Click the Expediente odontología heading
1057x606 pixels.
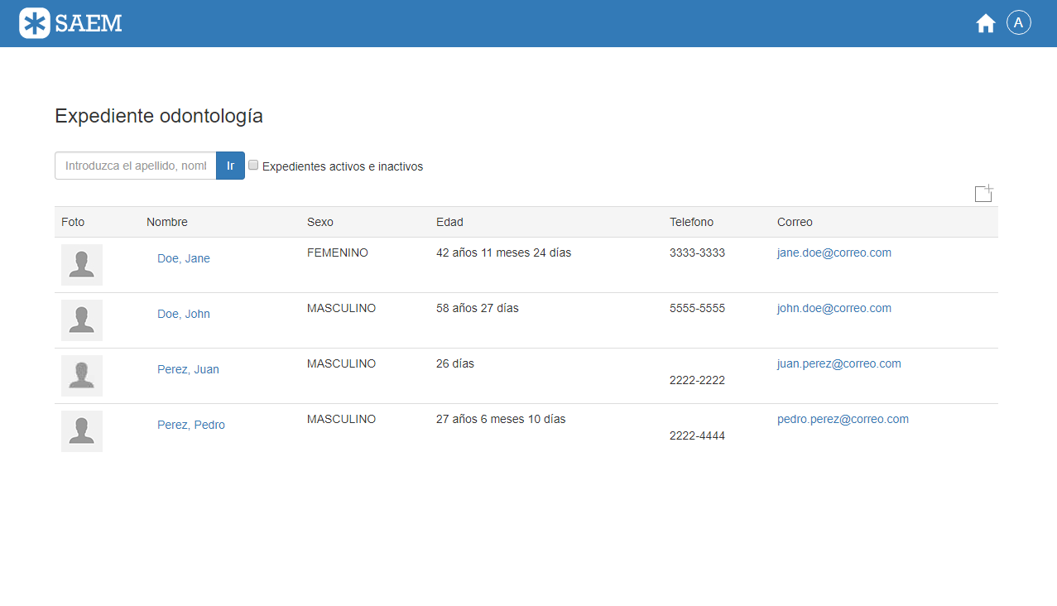pyautogui.click(x=159, y=116)
